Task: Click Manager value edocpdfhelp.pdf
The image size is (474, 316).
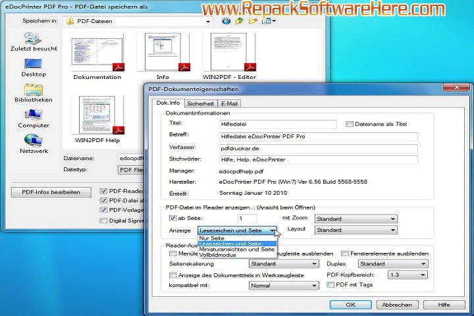Action: click(x=241, y=171)
